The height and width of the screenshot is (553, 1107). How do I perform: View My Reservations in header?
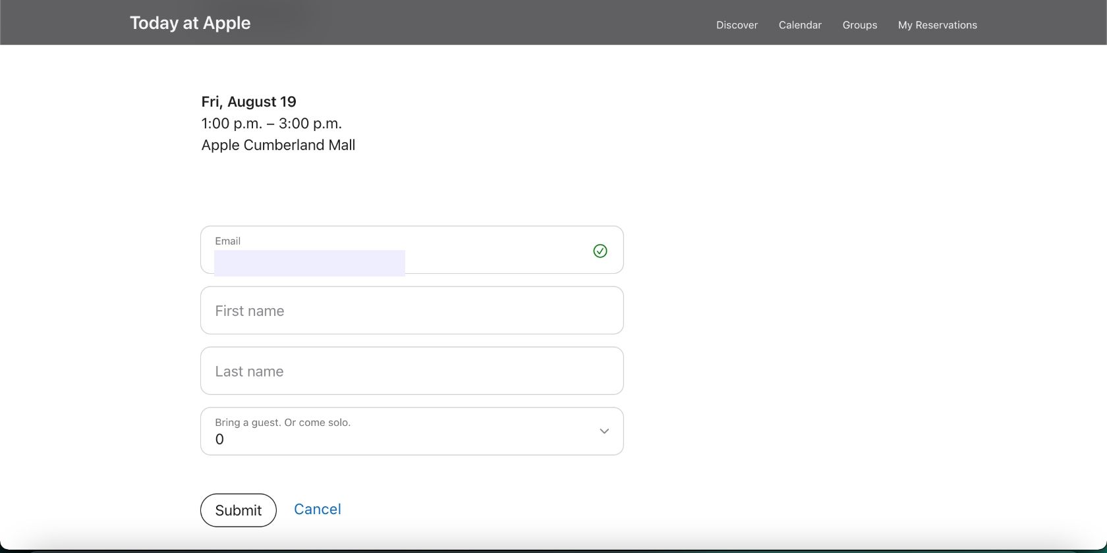point(937,25)
